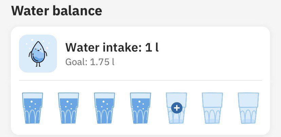The width and height of the screenshot is (281, 137).
Task: Add a glass with the blue plus icon
Action: tap(177, 108)
